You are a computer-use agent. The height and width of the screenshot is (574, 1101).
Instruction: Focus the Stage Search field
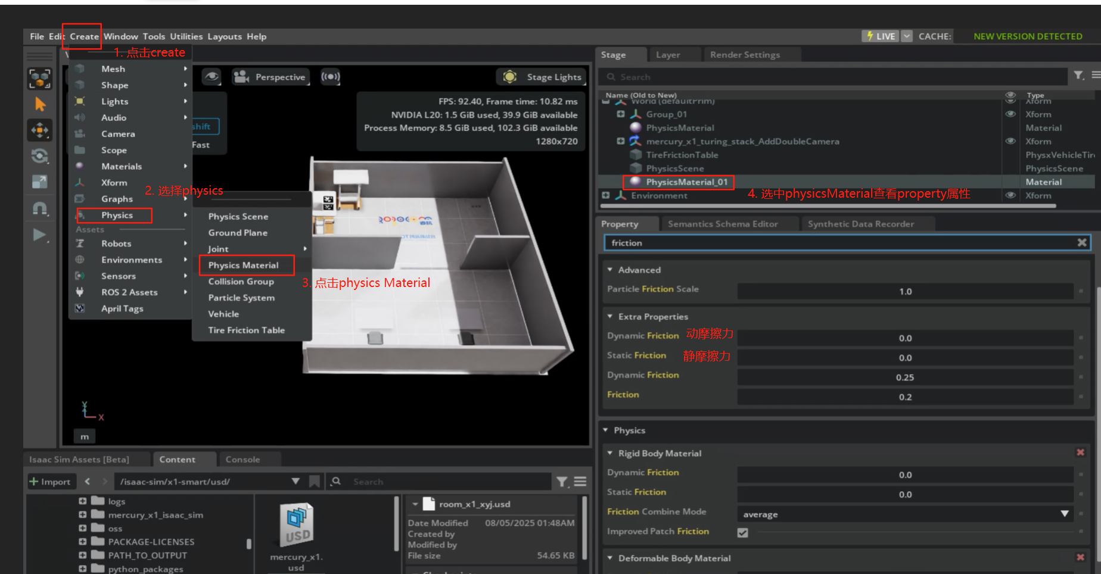click(x=833, y=77)
